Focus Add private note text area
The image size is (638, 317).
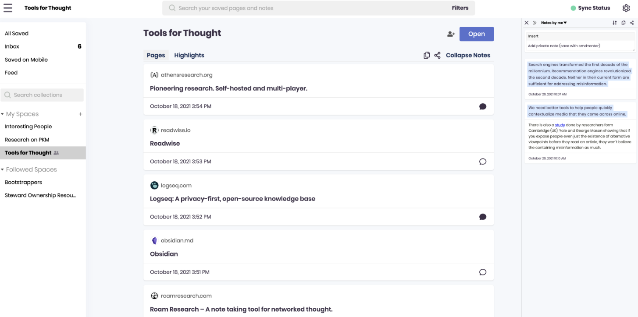[580, 46]
